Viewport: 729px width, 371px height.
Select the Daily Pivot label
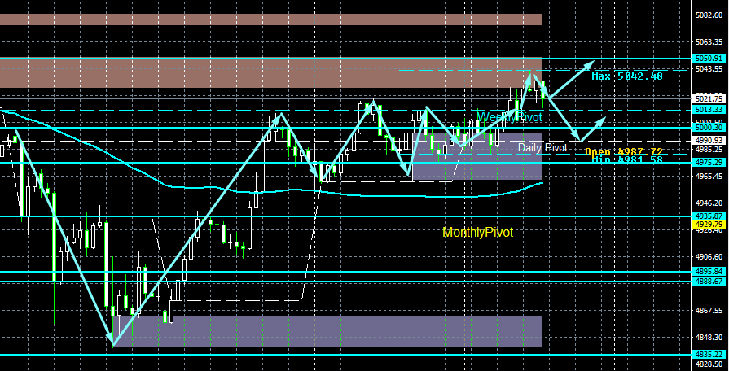coord(542,147)
